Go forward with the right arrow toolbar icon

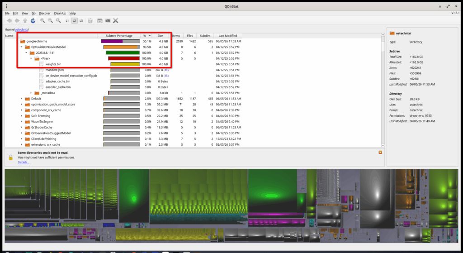point(17,21)
